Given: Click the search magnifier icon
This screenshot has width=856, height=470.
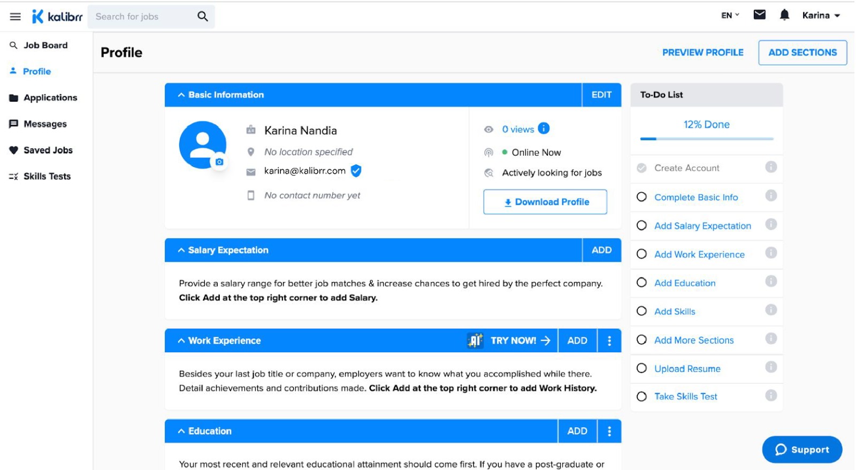Looking at the screenshot, I should pos(202,17).
